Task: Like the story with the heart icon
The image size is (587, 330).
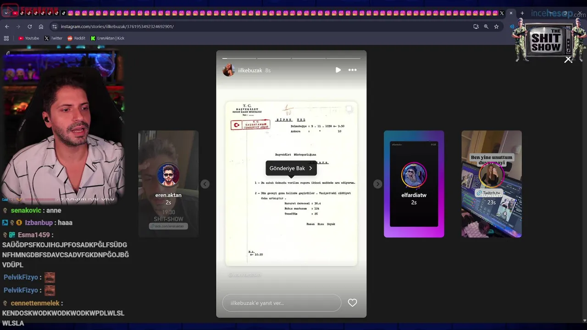Action: coord(352,303)
